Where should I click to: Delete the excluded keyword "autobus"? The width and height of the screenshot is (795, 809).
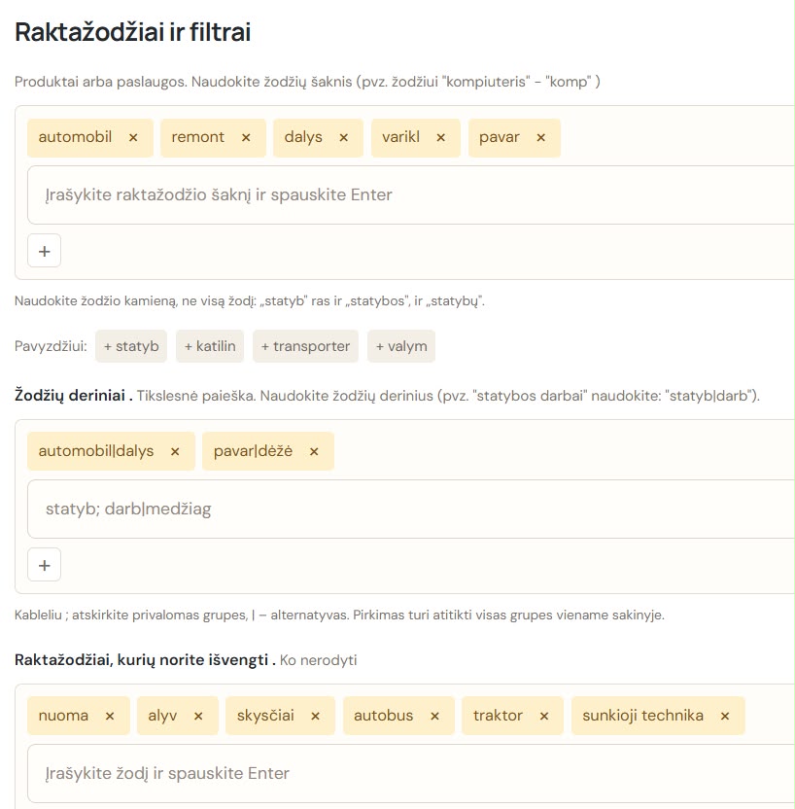[434, 716]
